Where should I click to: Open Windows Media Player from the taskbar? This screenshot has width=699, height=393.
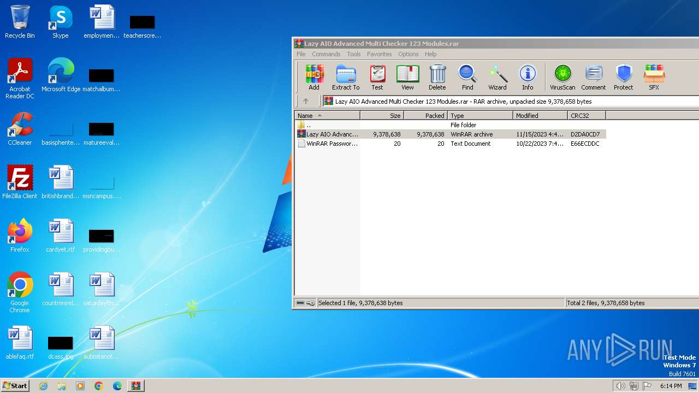tap(80, 386)
